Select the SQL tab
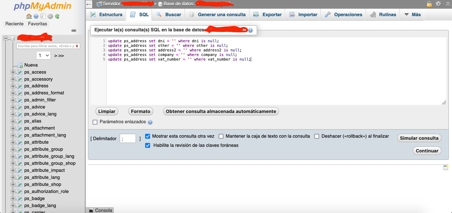Screen dimensions: 452x213 tap(139, 15)
